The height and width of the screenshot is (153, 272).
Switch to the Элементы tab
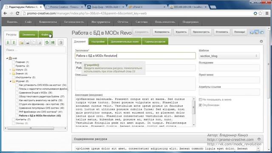coord(28,34)
